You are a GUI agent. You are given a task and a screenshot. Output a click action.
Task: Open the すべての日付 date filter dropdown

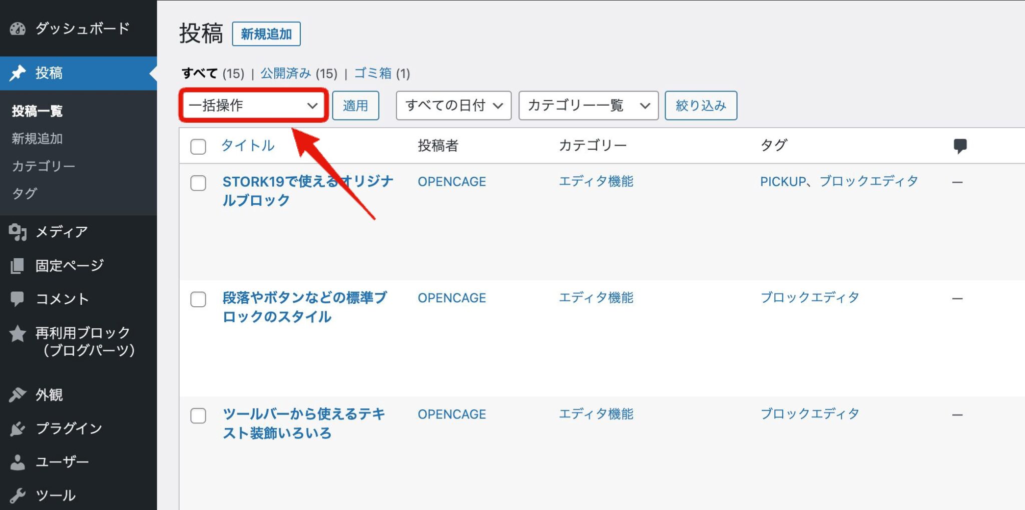click(x=453, y=105)
